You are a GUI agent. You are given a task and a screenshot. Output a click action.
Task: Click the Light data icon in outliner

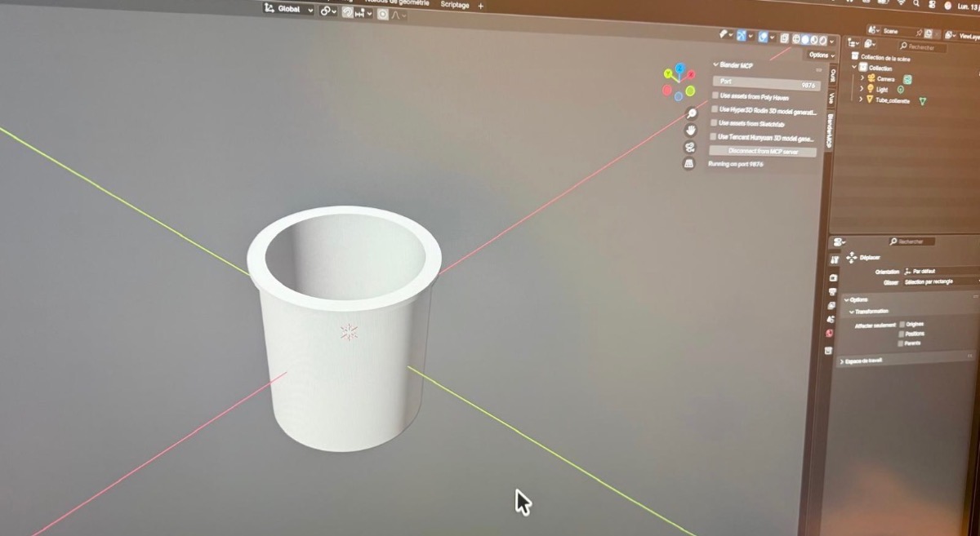[900, 89]
